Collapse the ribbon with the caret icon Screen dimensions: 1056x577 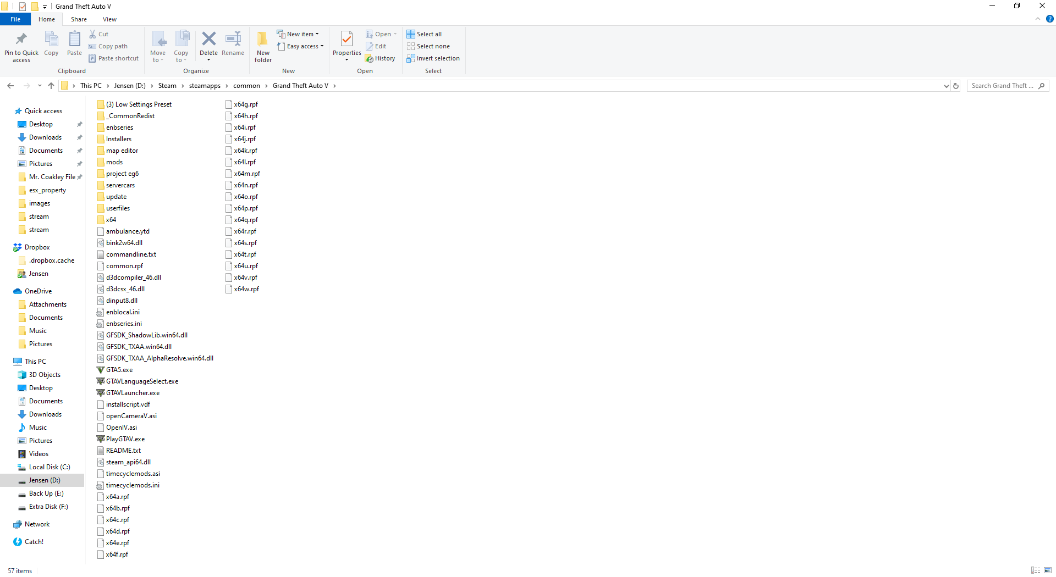point(1038,19)
